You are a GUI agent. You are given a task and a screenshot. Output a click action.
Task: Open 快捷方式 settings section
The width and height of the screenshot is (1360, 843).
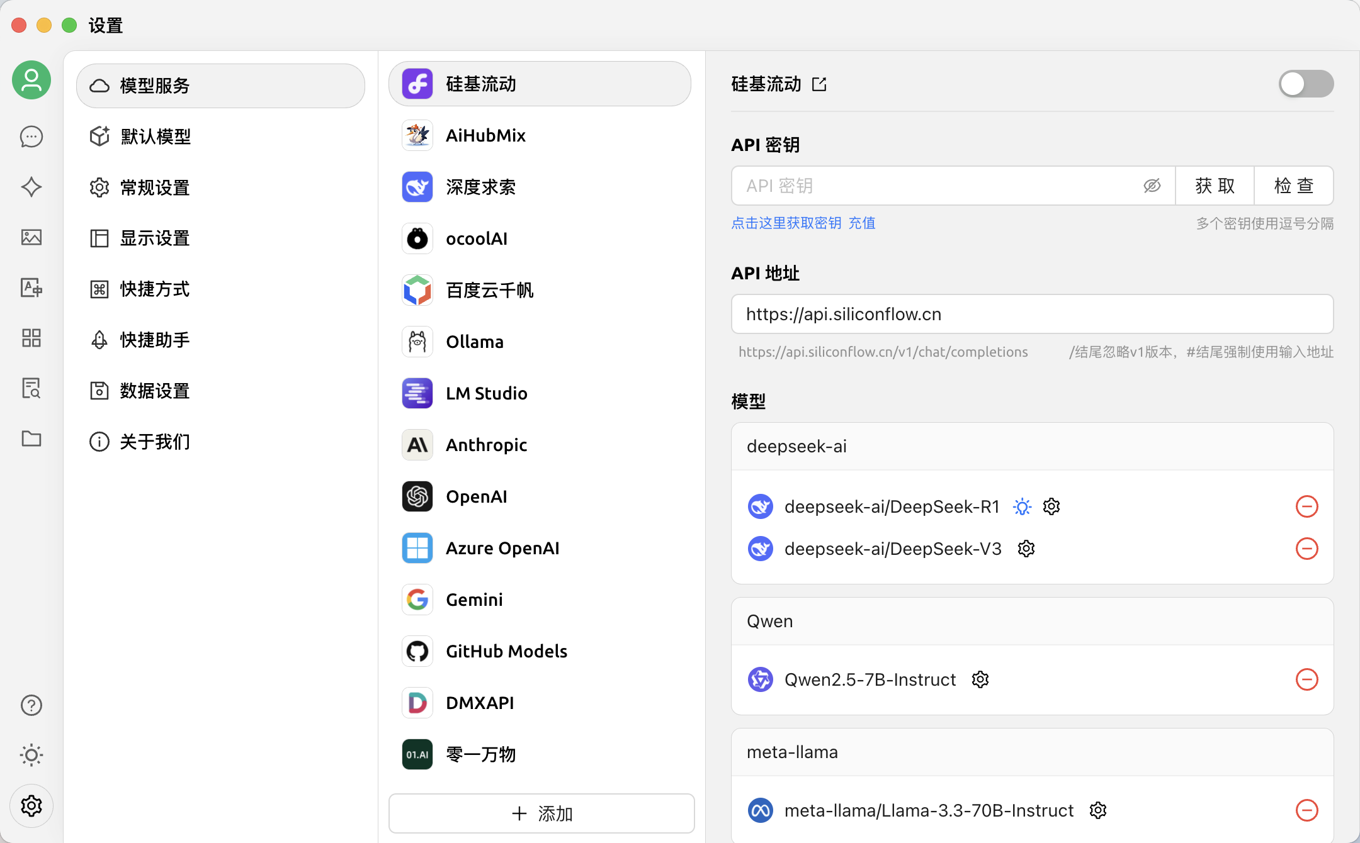tap(220, 289)
